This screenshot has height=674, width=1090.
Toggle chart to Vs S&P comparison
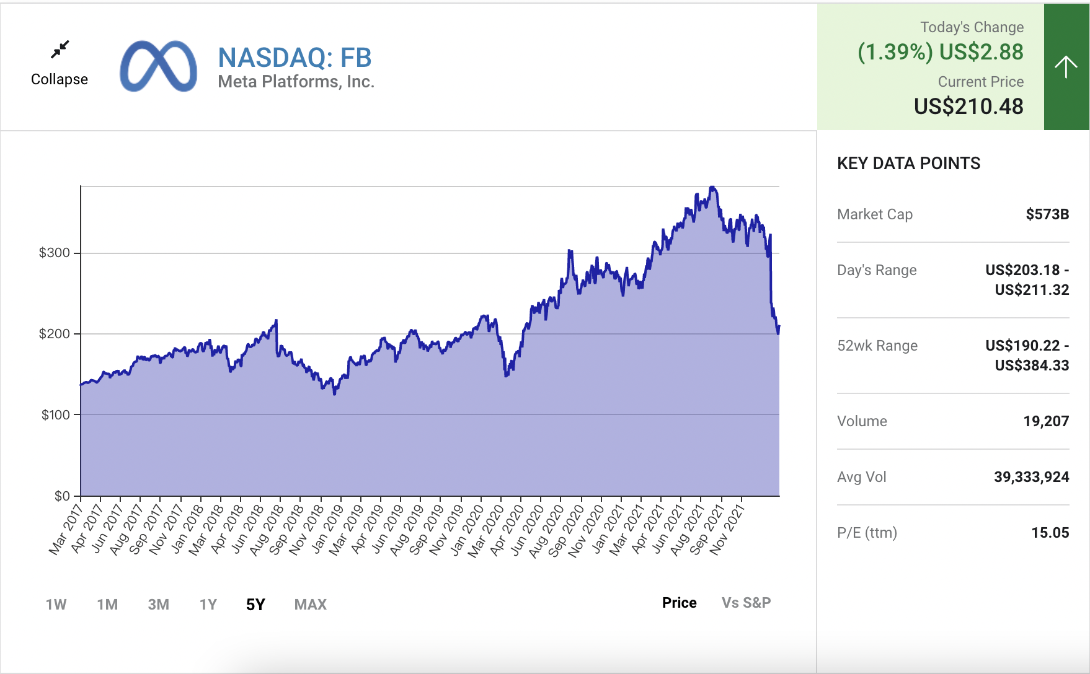tap(746, 603)
